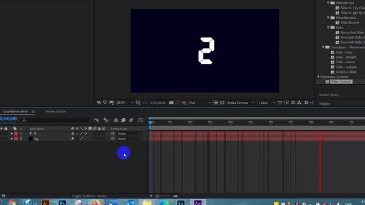Open Lightroom from the taskbar
Screen dimensions: 365x205
coord(181,202)
